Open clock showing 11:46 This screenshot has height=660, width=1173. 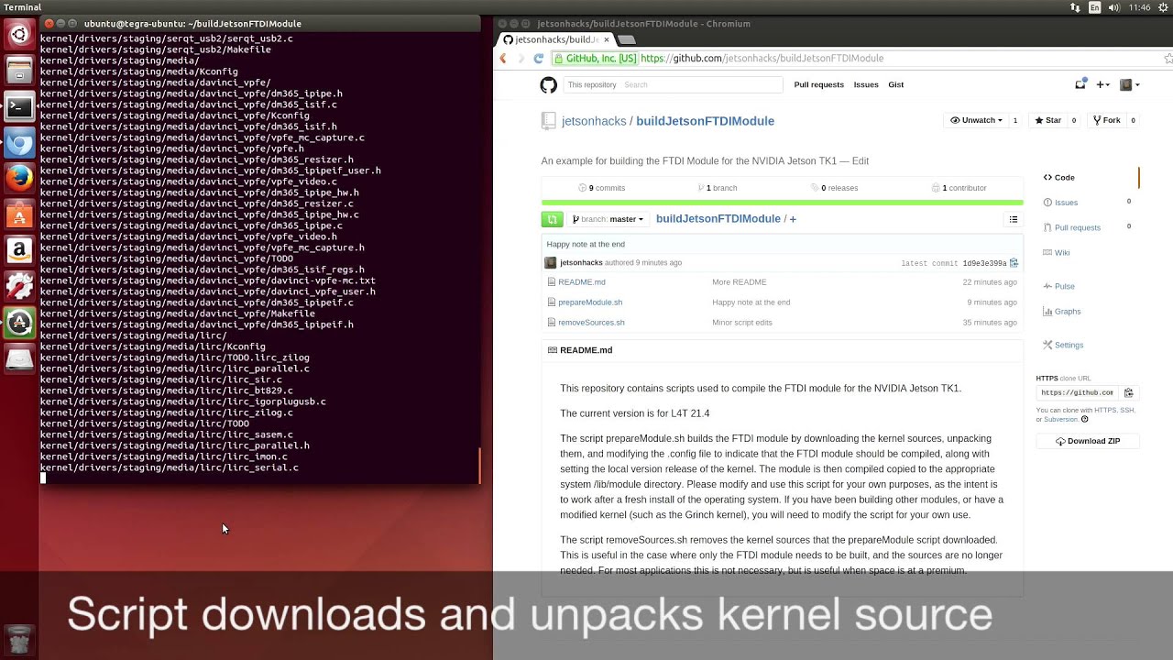pyautogui.click(x=1139, y=7)
